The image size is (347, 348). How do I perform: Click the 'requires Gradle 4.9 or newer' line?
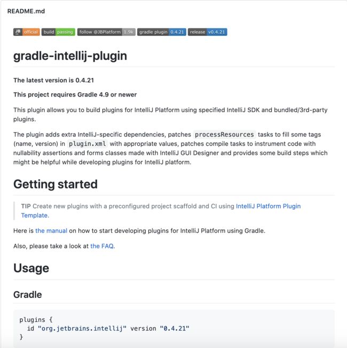click(75, 94)
